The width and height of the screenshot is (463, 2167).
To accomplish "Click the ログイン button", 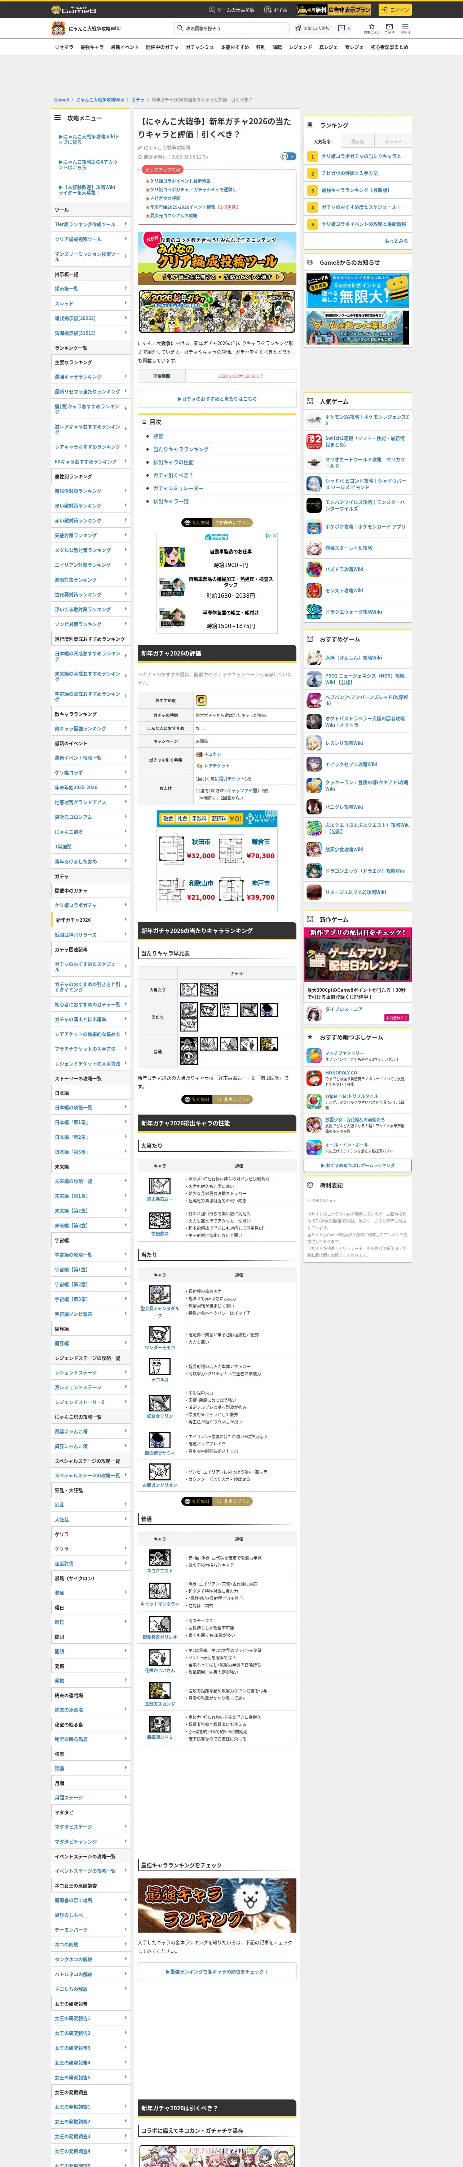I will point(395,10).
